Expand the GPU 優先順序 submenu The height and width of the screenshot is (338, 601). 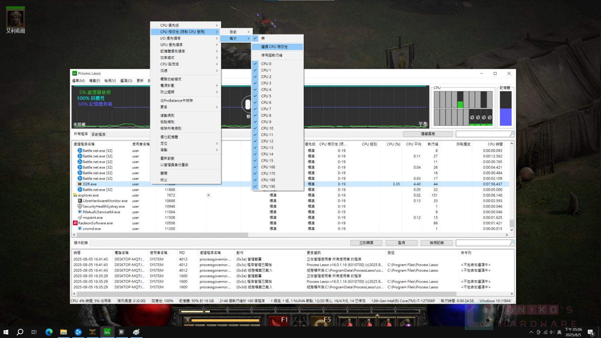(x=186, y=45)
